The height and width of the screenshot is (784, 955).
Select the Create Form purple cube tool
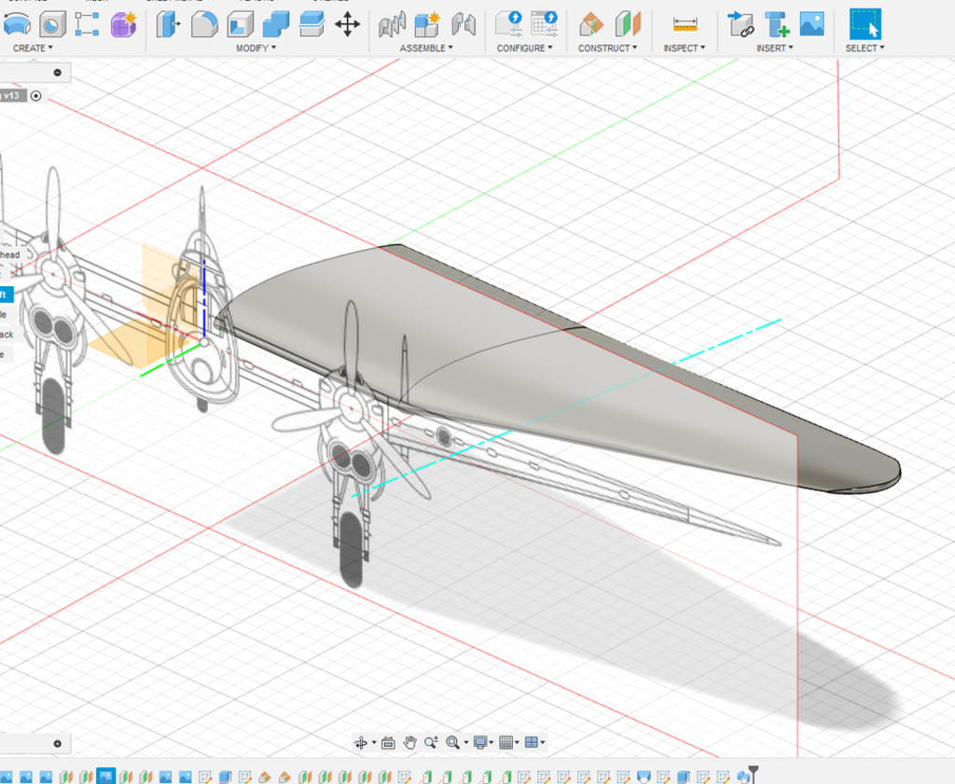124,24
